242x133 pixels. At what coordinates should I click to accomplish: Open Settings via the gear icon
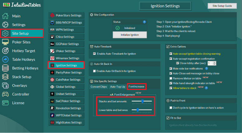click(5, 25)
